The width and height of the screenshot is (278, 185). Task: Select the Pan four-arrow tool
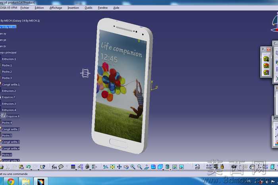(x=119, y=167)
